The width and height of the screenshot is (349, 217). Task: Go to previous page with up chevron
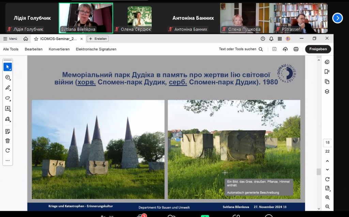point(327,161)
